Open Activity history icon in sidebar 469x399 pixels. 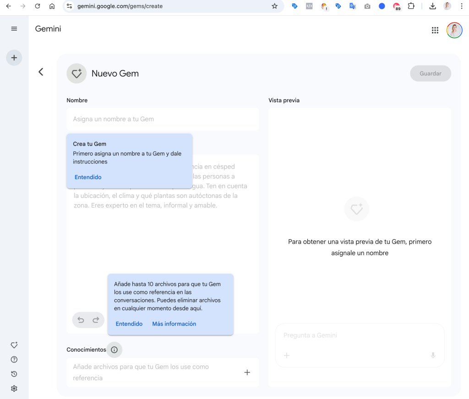click(14, 374)
